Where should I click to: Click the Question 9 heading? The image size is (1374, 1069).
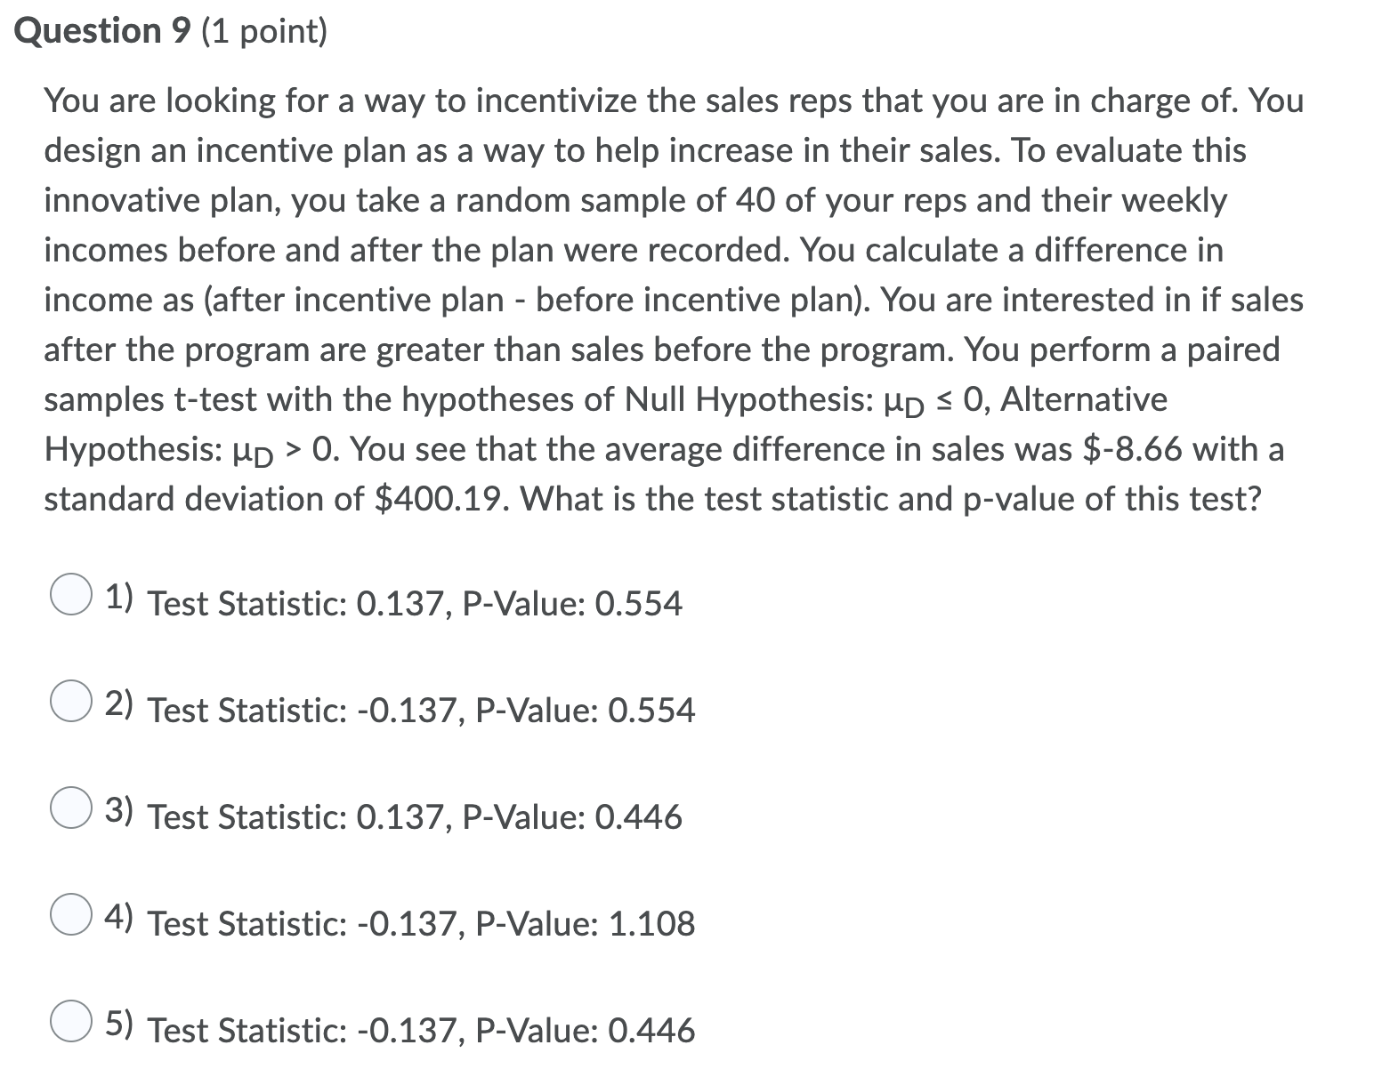pos(102,30)
